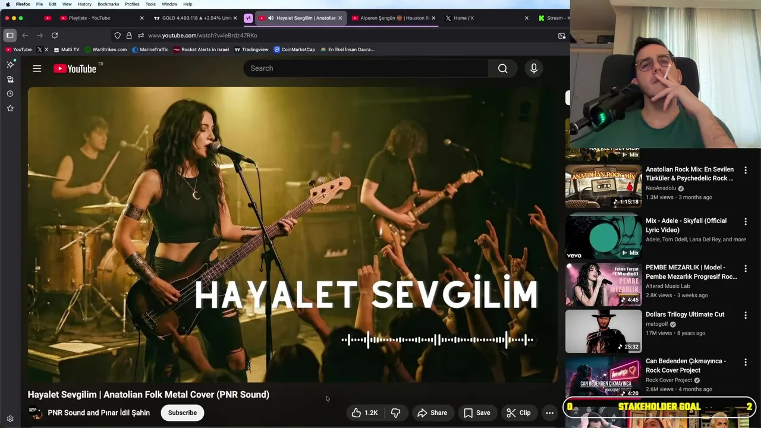This screenshot has height=428, width=761.
Task: Open options for Can Bedenden Çıkmayınca suggestion
Action: 746,362
